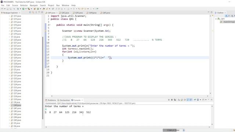Click the Open Perspective toolbar icon
235x132 pixels.
97,9
